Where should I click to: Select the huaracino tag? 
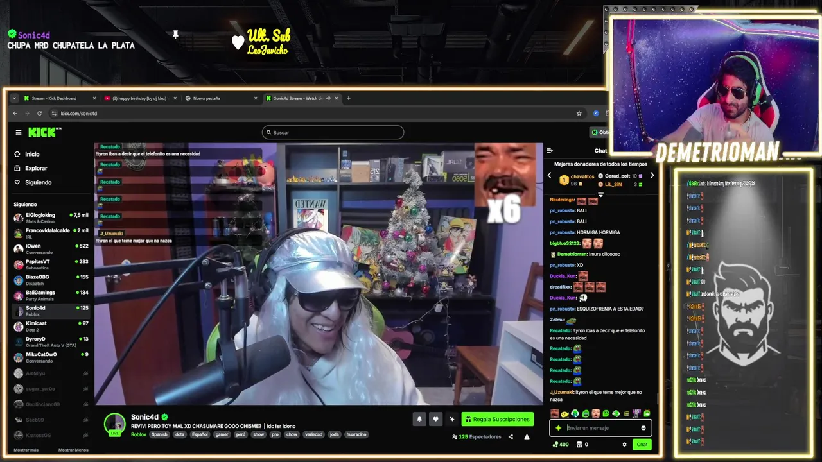click(x=356, y=434)
